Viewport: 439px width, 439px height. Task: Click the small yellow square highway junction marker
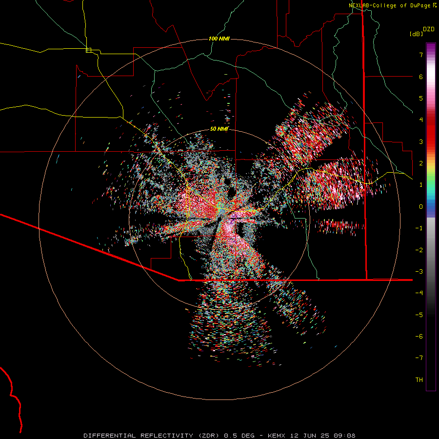[x=88, y=50]
